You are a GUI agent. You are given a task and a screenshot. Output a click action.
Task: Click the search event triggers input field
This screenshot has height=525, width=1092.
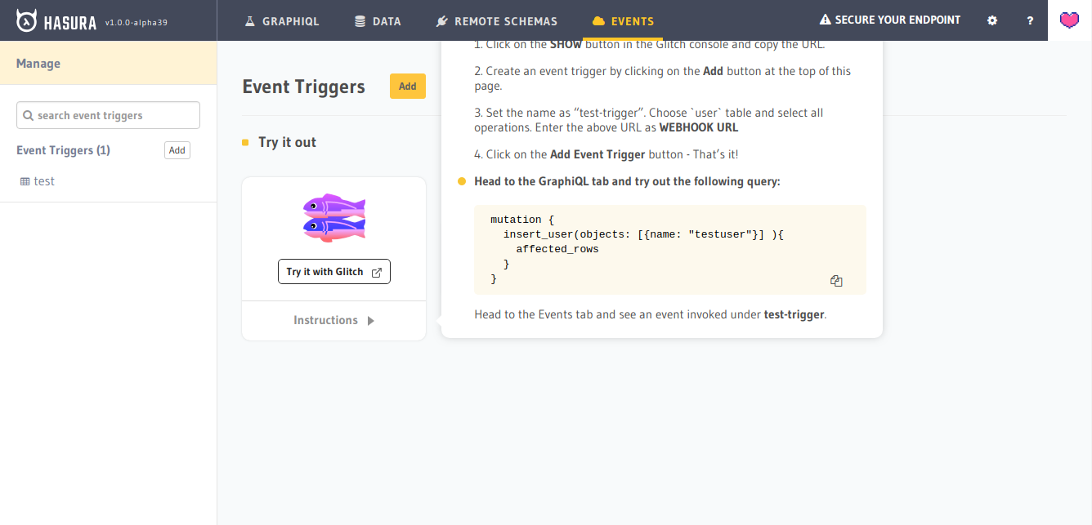(107, 115)
